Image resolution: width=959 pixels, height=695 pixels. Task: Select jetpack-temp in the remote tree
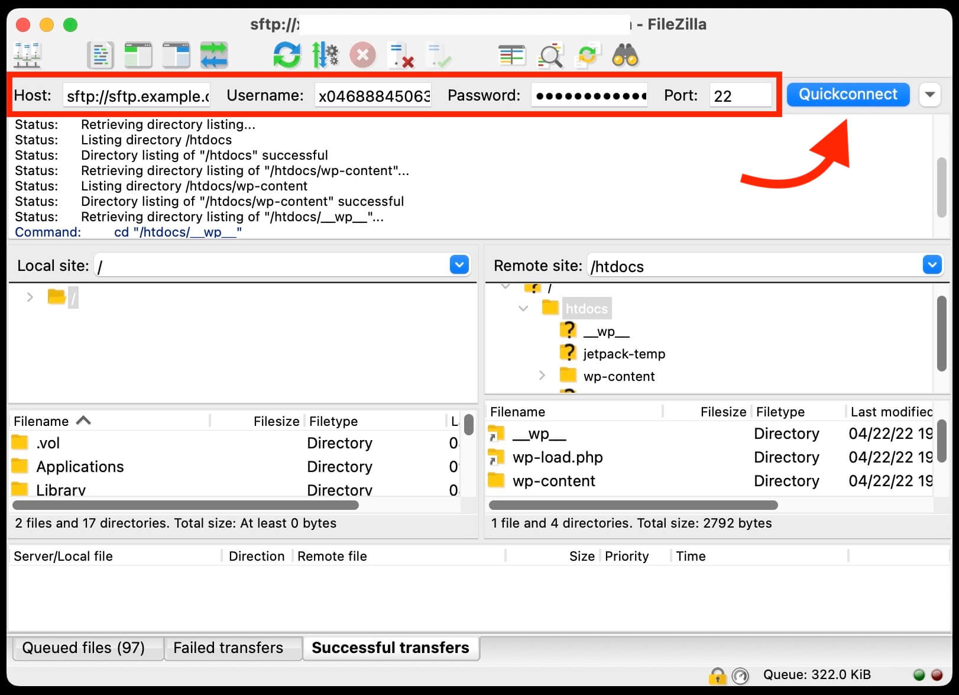point(624,354)
